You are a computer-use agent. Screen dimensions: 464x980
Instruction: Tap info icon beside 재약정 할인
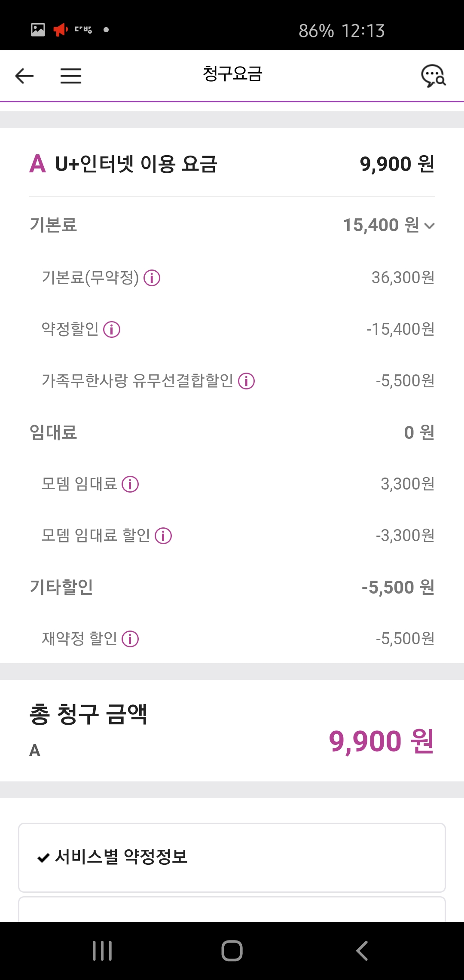coord(130,639)
